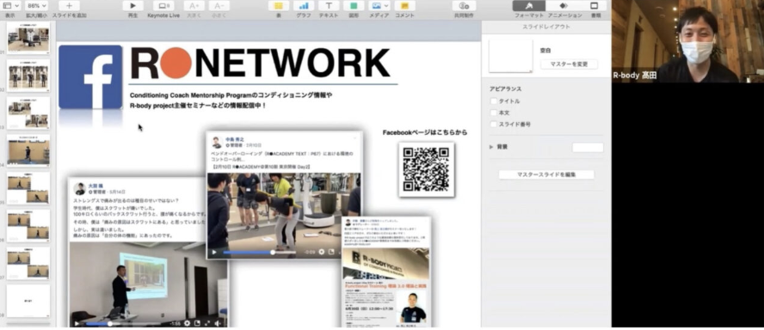Click the マスターを変更 button
The image size is (764, 330).
tap(569, 64)
